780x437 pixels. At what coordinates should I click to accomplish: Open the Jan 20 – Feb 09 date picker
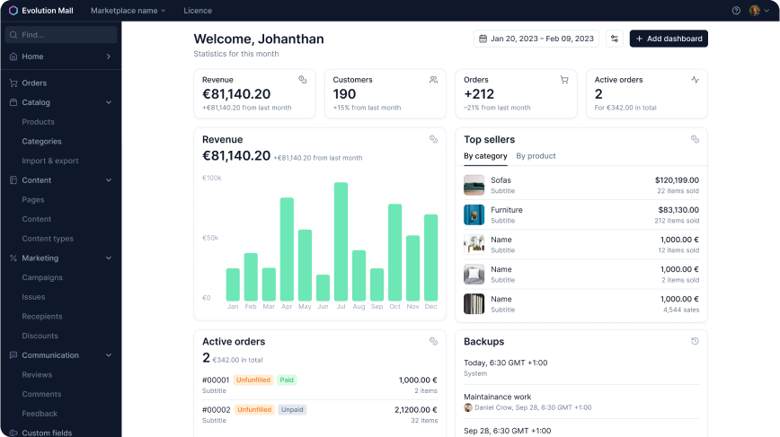pyautogui.click(x=536, y=39)
